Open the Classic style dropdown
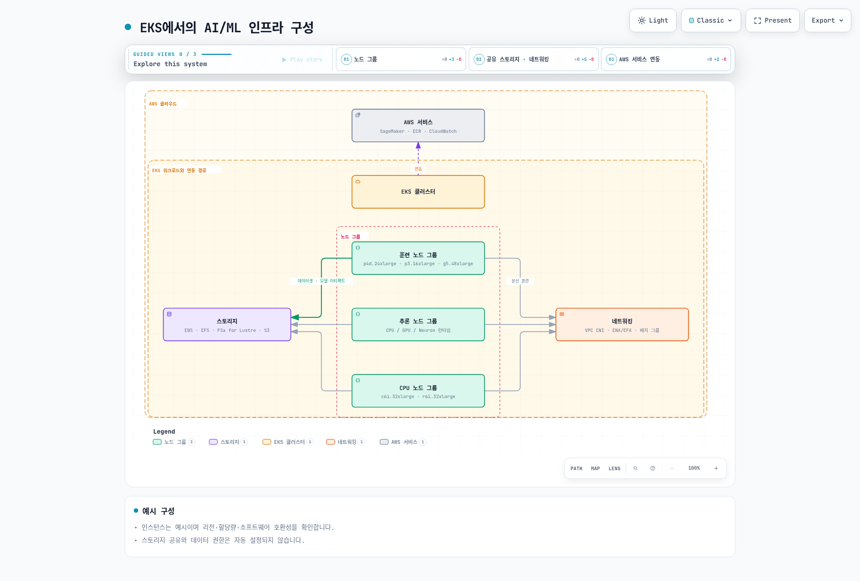 coord(711,20)
